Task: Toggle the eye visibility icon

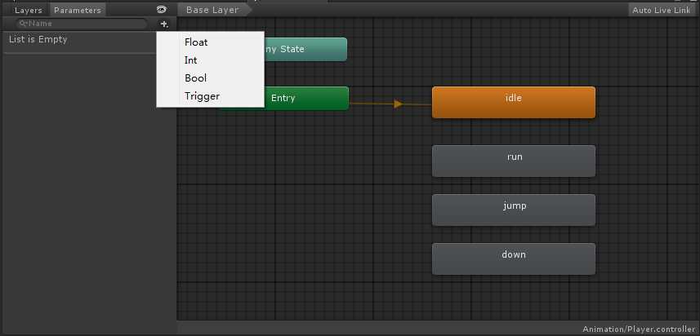Action: (162, 9)
